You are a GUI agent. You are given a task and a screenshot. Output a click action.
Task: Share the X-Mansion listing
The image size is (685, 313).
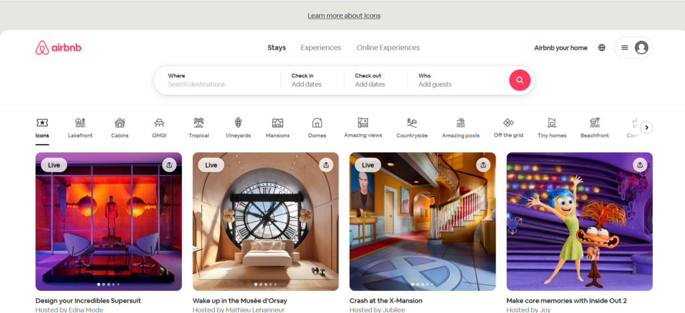pyautogui.click(x=483, y=165)
